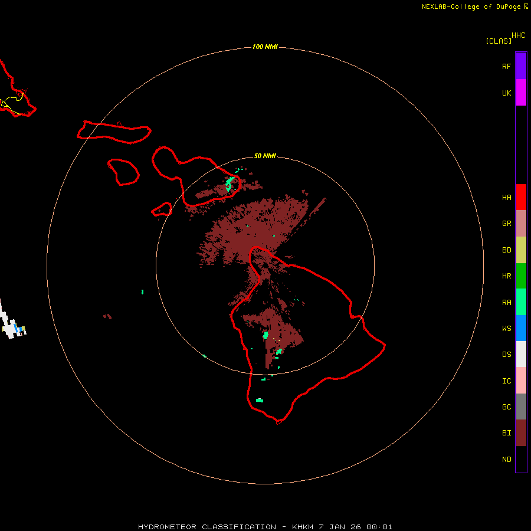Click the BI legend label
The height and width of the screenshot is (531, 531).
[506, 433]
